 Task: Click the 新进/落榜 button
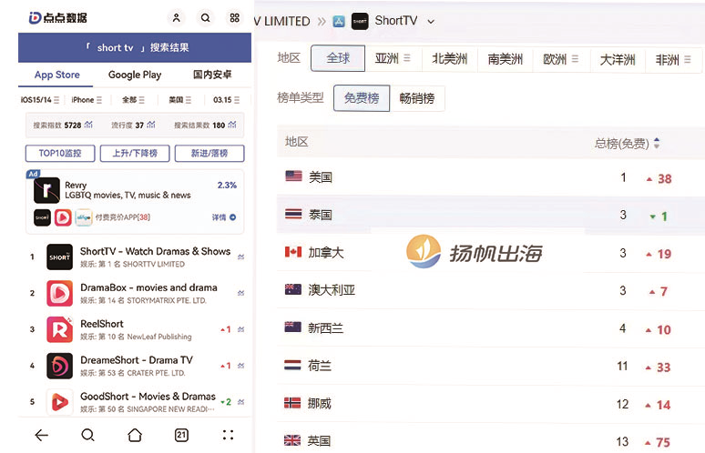tap(209, 153)
